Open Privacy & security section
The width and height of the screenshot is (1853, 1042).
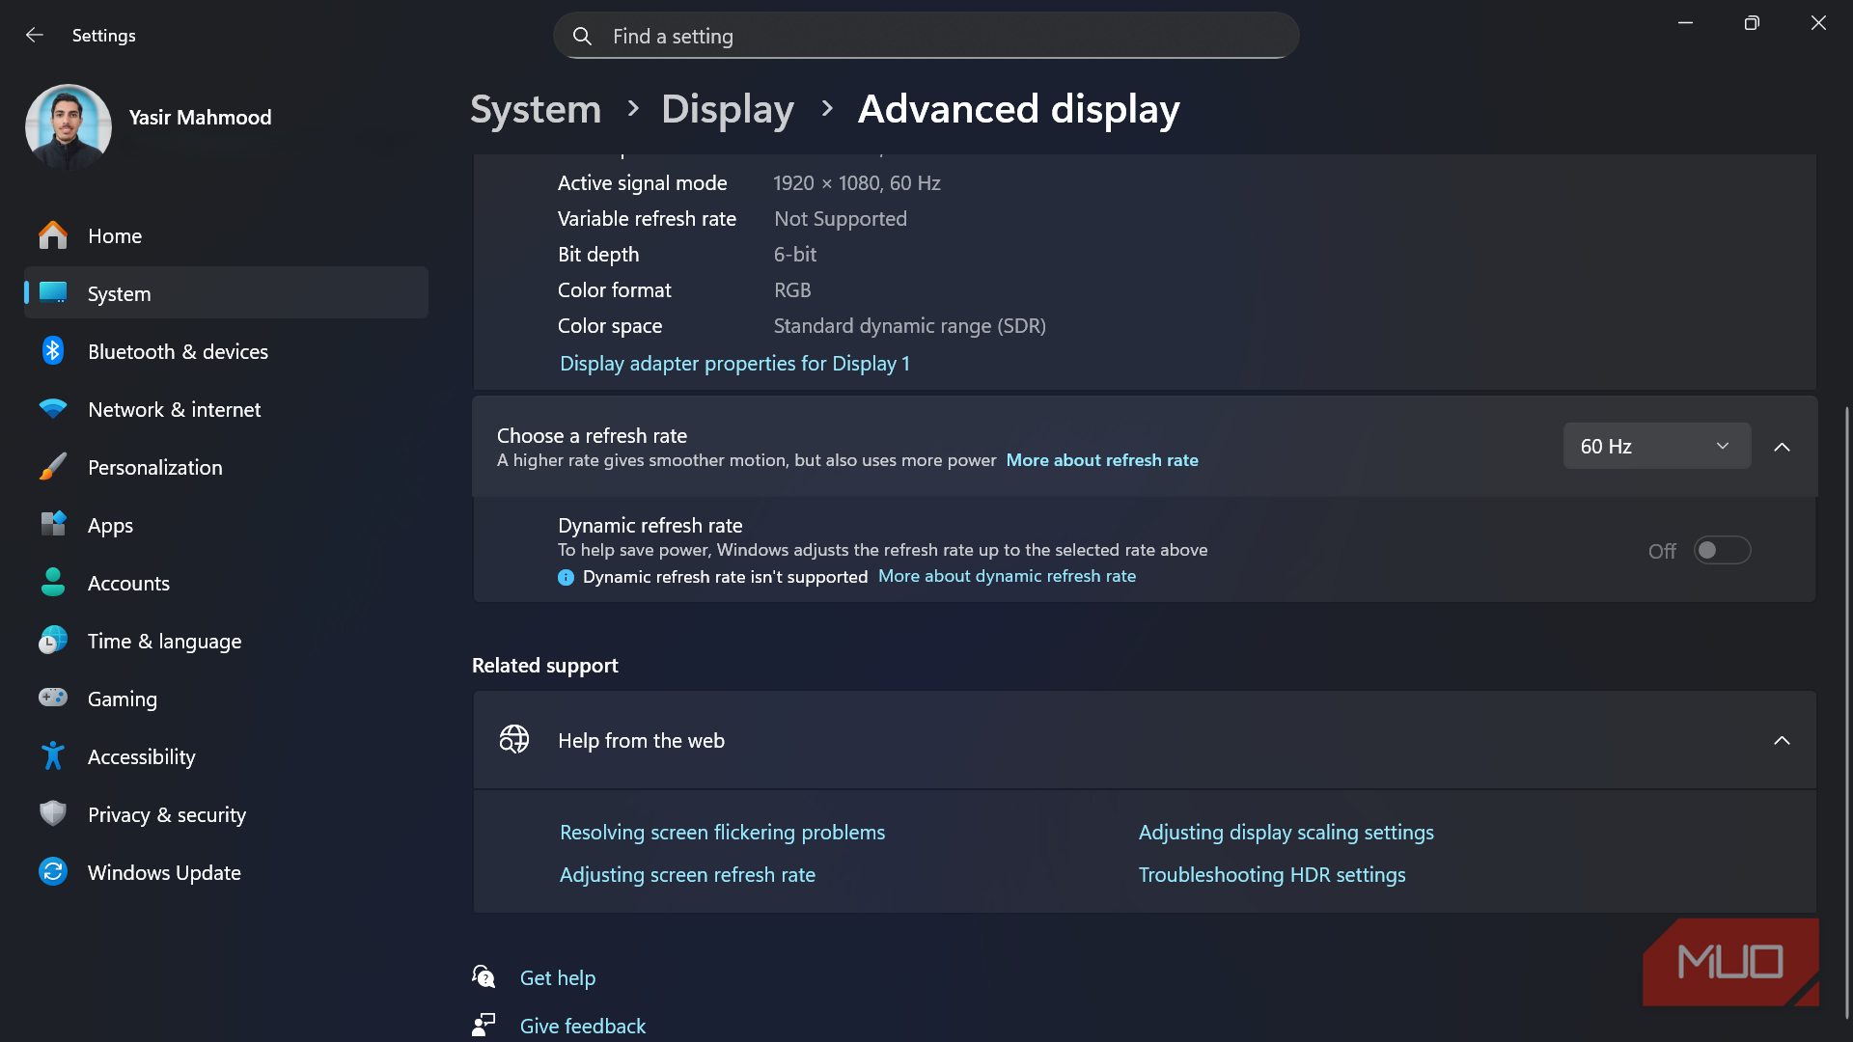pos(226,814)
